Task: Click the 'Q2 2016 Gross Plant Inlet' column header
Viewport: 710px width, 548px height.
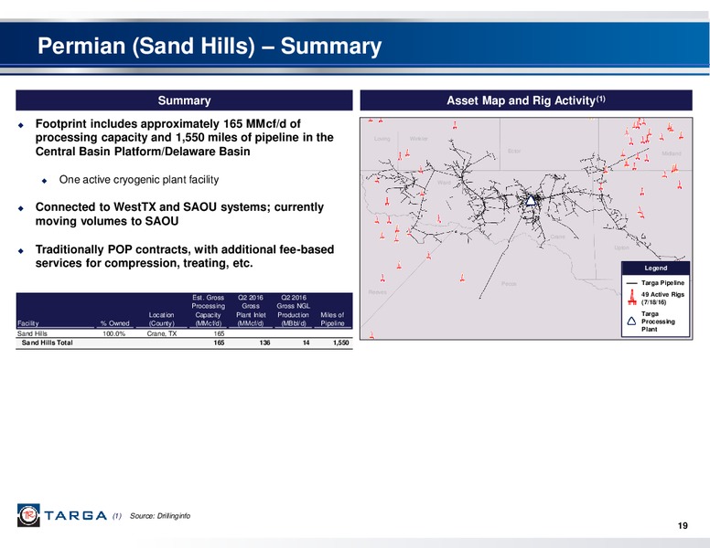Action: pyautogui.click(x=251, y=311)
